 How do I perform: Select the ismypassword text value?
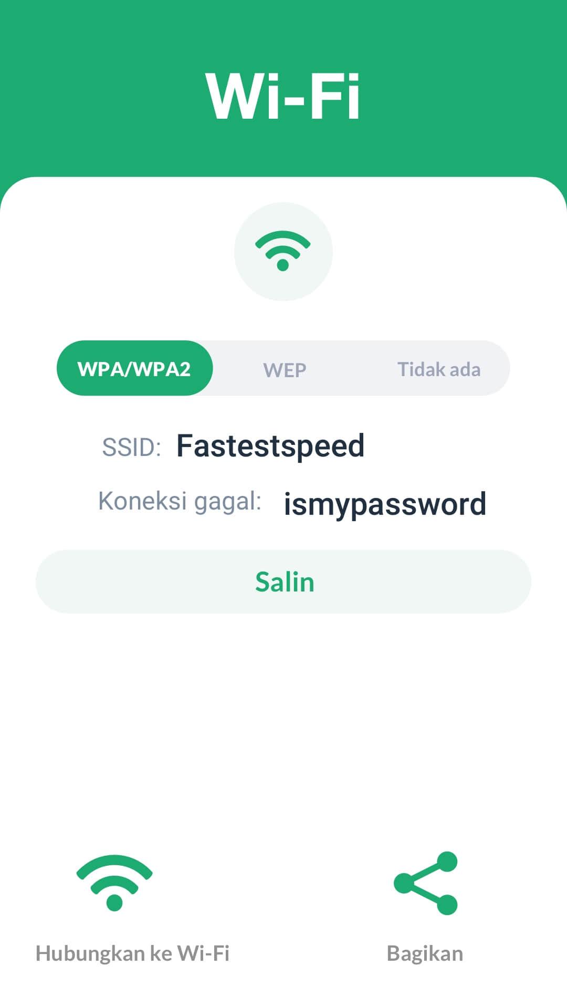(385, 504)
